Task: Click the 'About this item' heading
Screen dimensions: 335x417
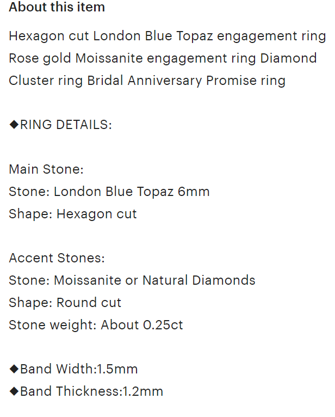Action: tap(57, 7)
